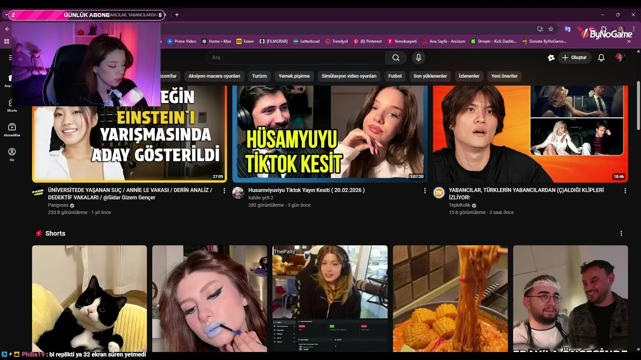Viewport: 641px width, 360px height.
Task: Expand the tab search dropdown chevron
Action: tap(7, 15)
